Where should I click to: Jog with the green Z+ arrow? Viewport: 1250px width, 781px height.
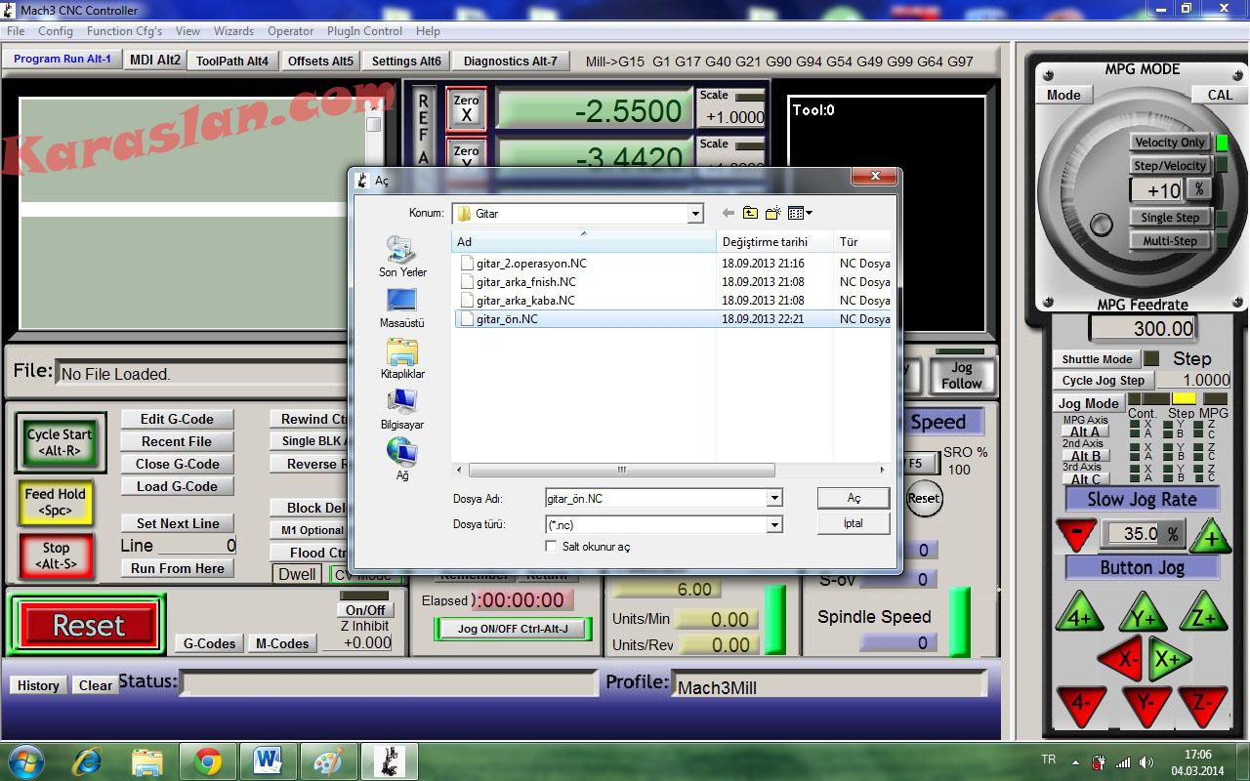1203,614
